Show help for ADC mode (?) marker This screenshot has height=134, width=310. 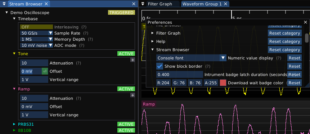click(82, 45)
